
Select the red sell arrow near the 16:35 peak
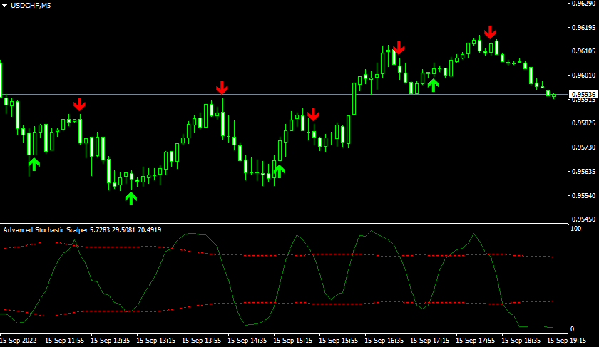(399, 48)
